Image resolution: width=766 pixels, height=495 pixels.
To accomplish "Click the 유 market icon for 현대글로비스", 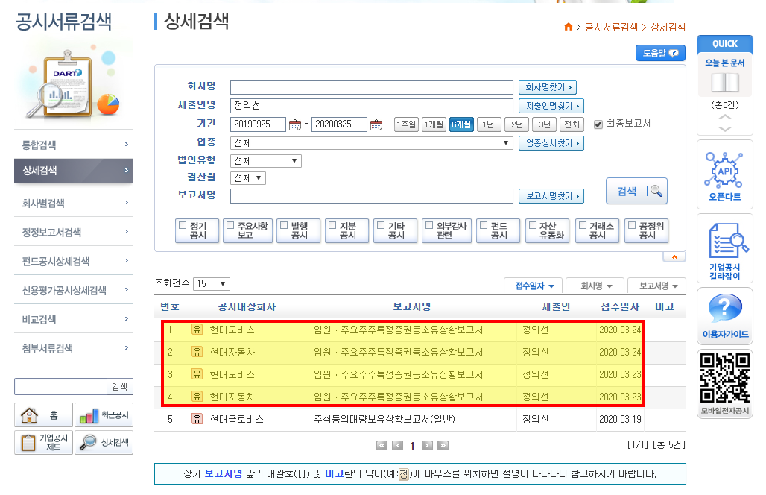I will [197, 419].
